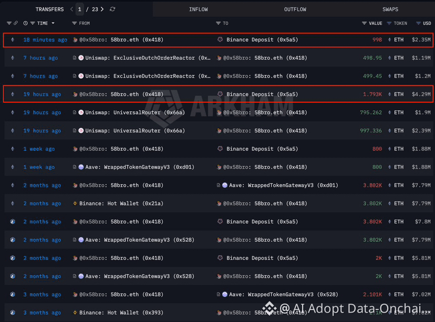Click the Aave logo in the 800 inflow row
The image size is (435, 322).
[81, 167]
